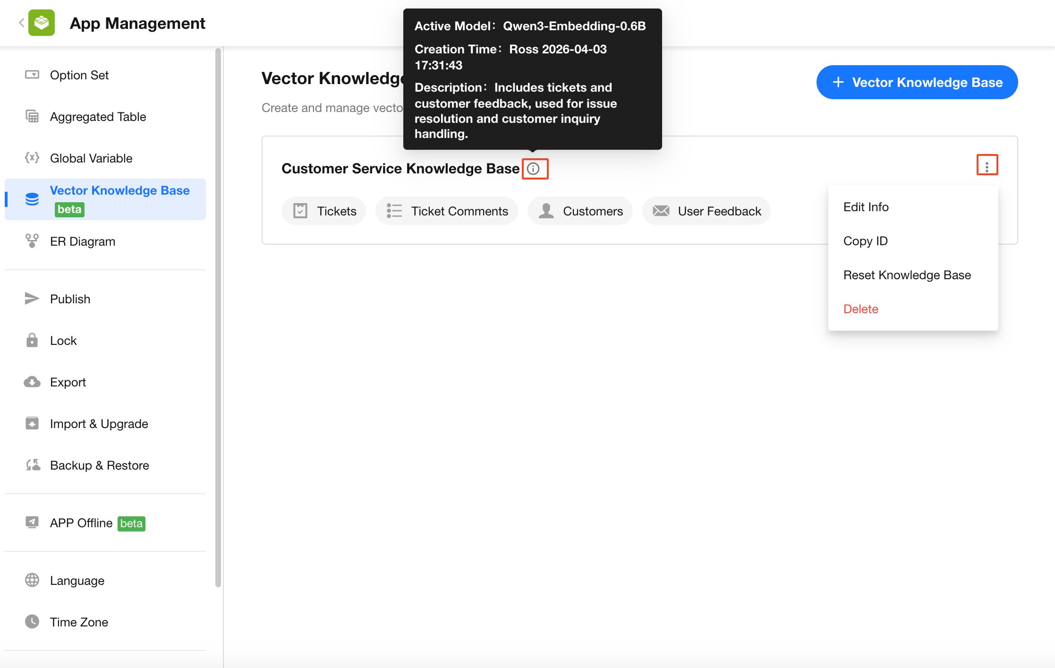Image resolution: width=1055 pixels, height=668 pixels.
Task: Select Edit Info from the menu
Action: (866, 207)
